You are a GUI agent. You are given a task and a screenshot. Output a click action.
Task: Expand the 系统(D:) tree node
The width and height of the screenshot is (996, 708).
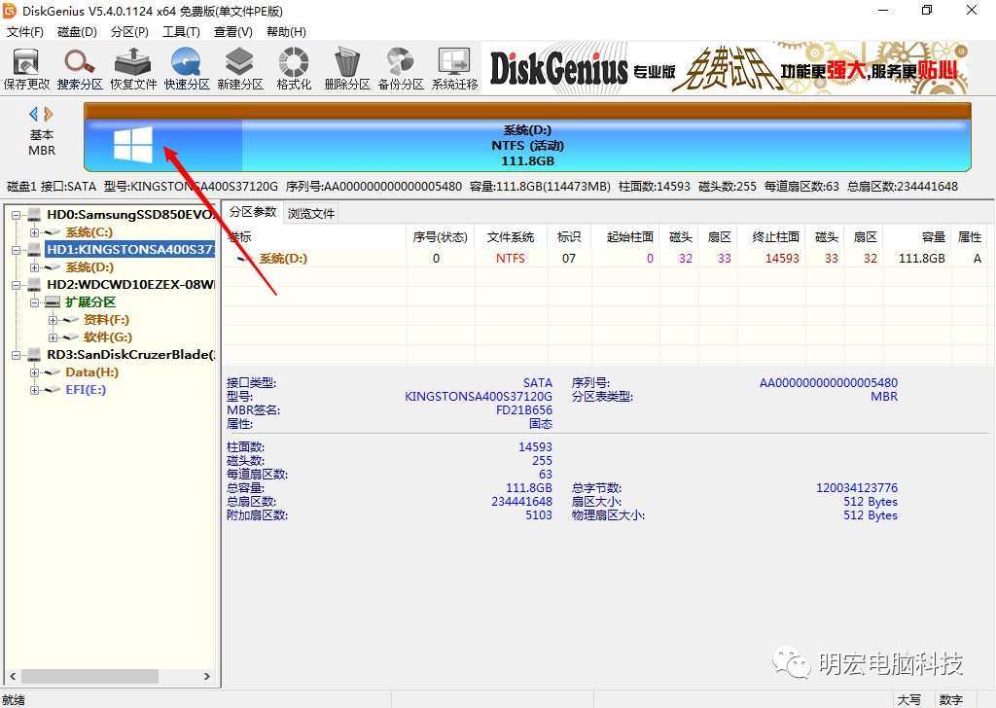pyautogui.click(x=34, y=267)
